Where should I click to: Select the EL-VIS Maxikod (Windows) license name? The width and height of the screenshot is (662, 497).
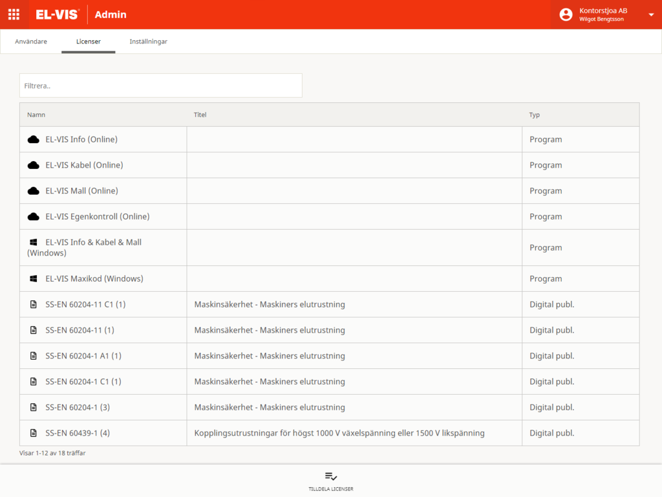pyautogui.click(x=94, y=278)
